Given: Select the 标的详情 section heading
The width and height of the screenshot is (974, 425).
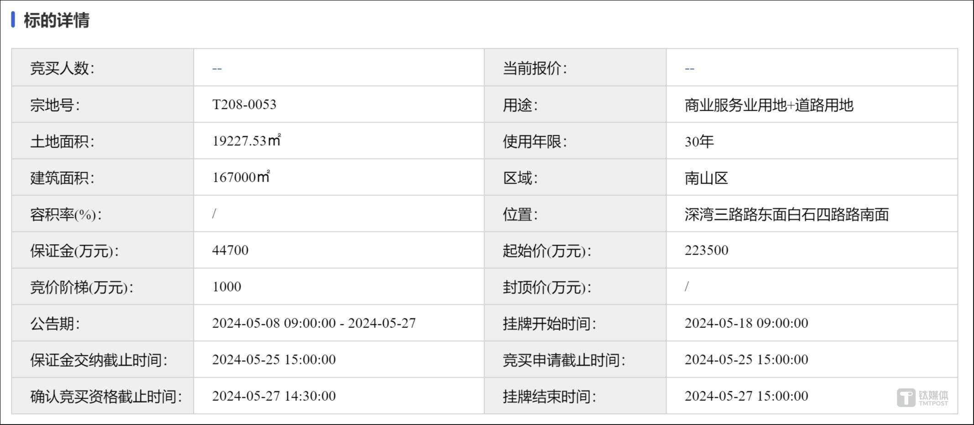Looking at the screenshot, I should [x=57, y=20].
